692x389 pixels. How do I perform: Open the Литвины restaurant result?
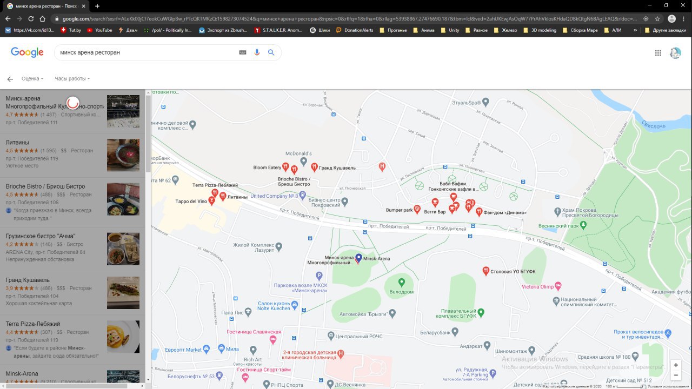(72, 155)
